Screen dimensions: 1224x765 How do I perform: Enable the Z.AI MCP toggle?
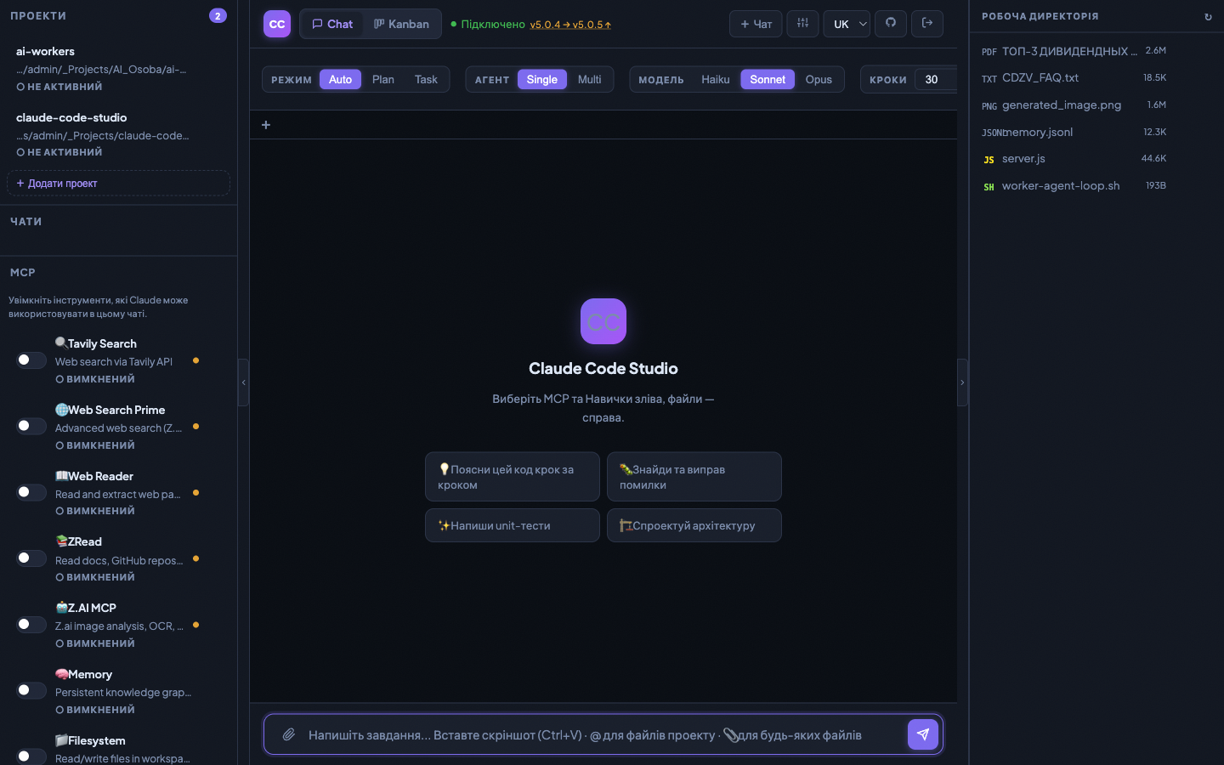point(31,624)
